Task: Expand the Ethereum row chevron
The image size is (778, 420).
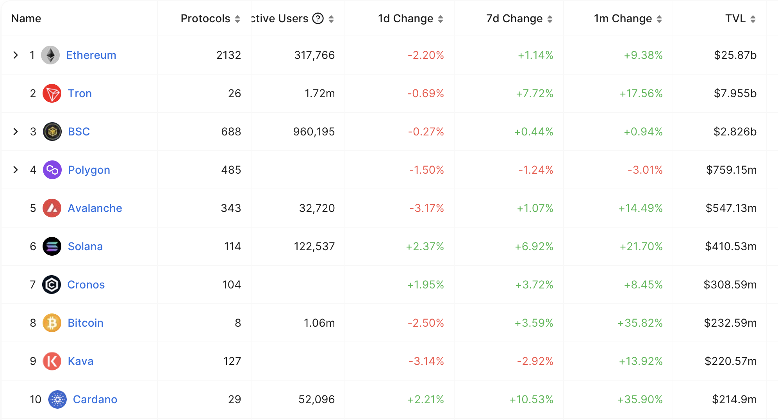Action: [16, 55]
